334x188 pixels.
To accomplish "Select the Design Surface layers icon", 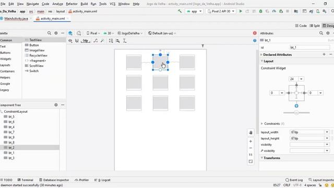I will 70,33.
